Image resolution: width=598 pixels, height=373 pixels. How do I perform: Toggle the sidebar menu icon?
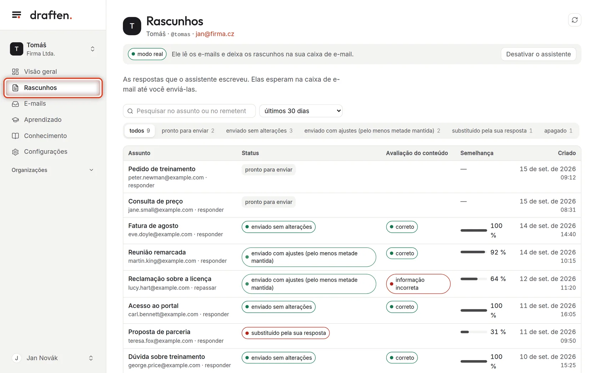(16, 15)
